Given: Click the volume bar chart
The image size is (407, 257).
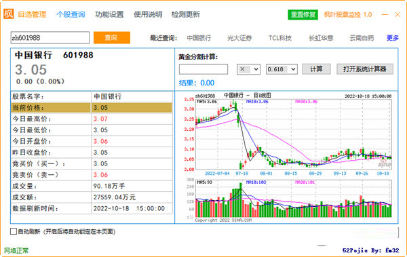Looking at the screenshot, I should 293,199.
